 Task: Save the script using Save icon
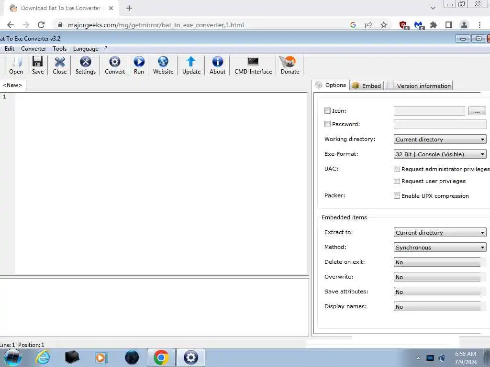(x=37, y=65)
